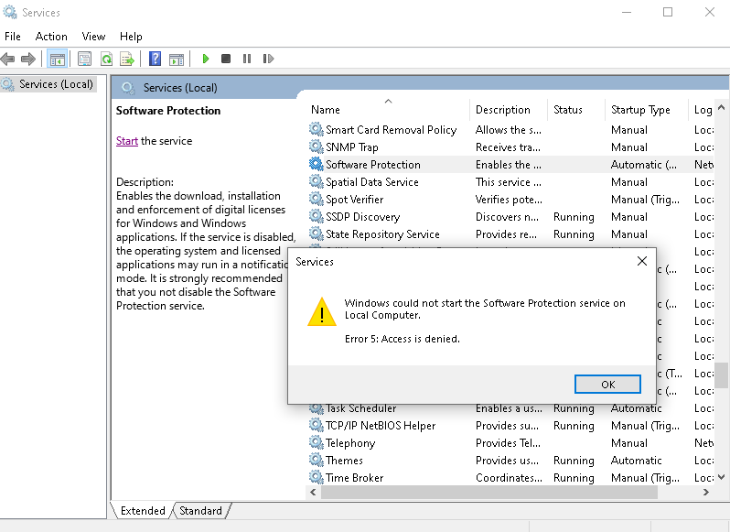The height and width of the screenshot is (532, 730).
Task: Select the SNMP Trap gear icon
Action: pos(317,147)
